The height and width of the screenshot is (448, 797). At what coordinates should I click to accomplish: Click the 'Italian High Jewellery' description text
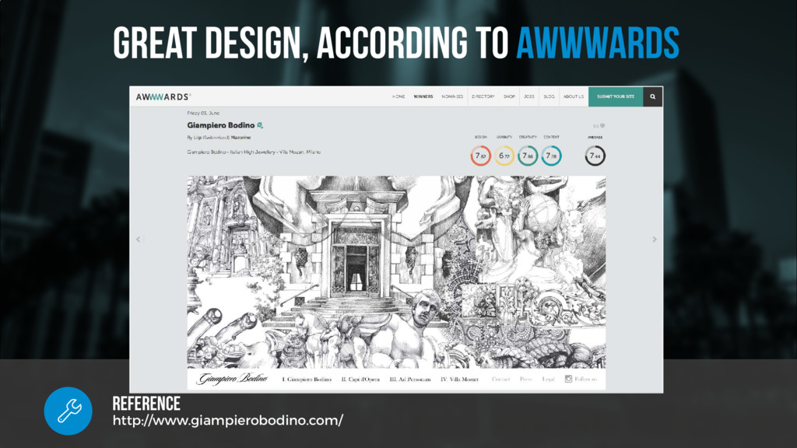[252, 152]
